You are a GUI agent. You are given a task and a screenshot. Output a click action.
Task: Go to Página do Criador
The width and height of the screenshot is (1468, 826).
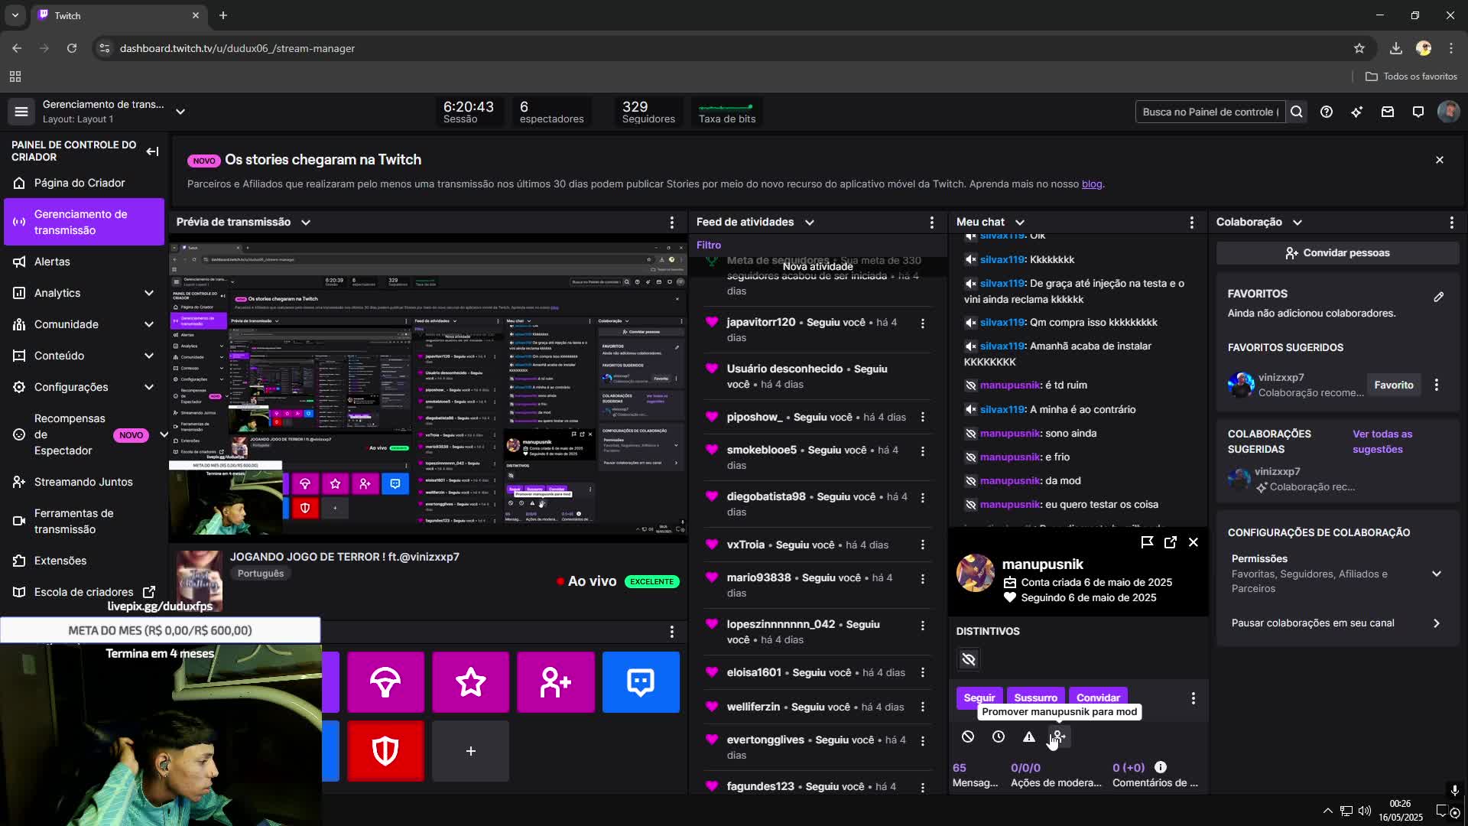tap(84, 183)
